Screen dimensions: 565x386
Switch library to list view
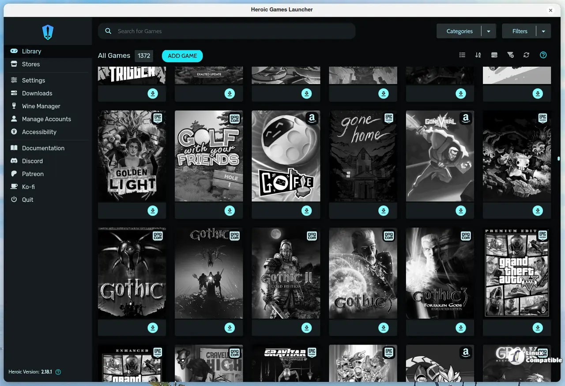[462, 55]
